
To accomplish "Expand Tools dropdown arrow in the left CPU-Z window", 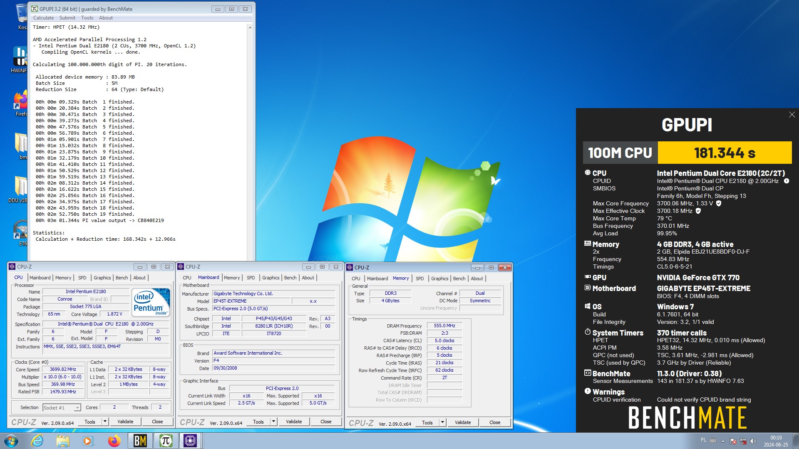I will click(x=105, y=422).
